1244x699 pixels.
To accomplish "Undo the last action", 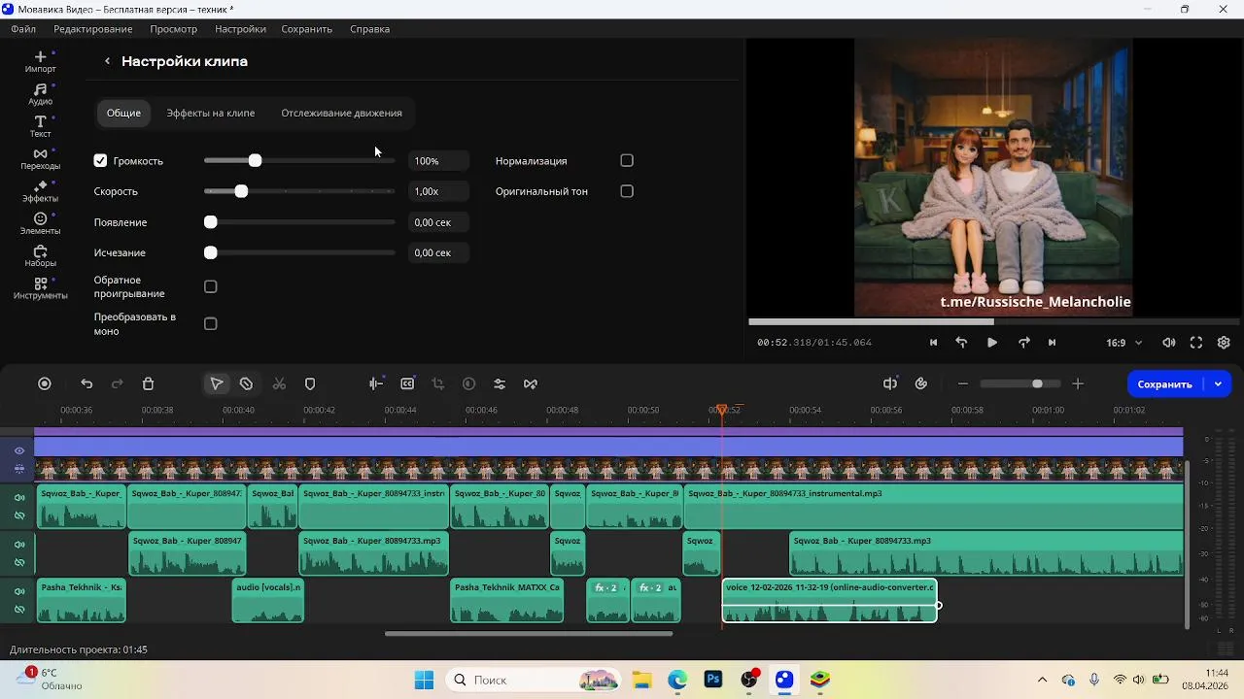I will tap(86, 384).
